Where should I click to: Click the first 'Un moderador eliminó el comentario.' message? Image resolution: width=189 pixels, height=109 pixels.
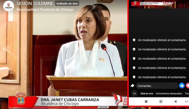coord(162,40)
